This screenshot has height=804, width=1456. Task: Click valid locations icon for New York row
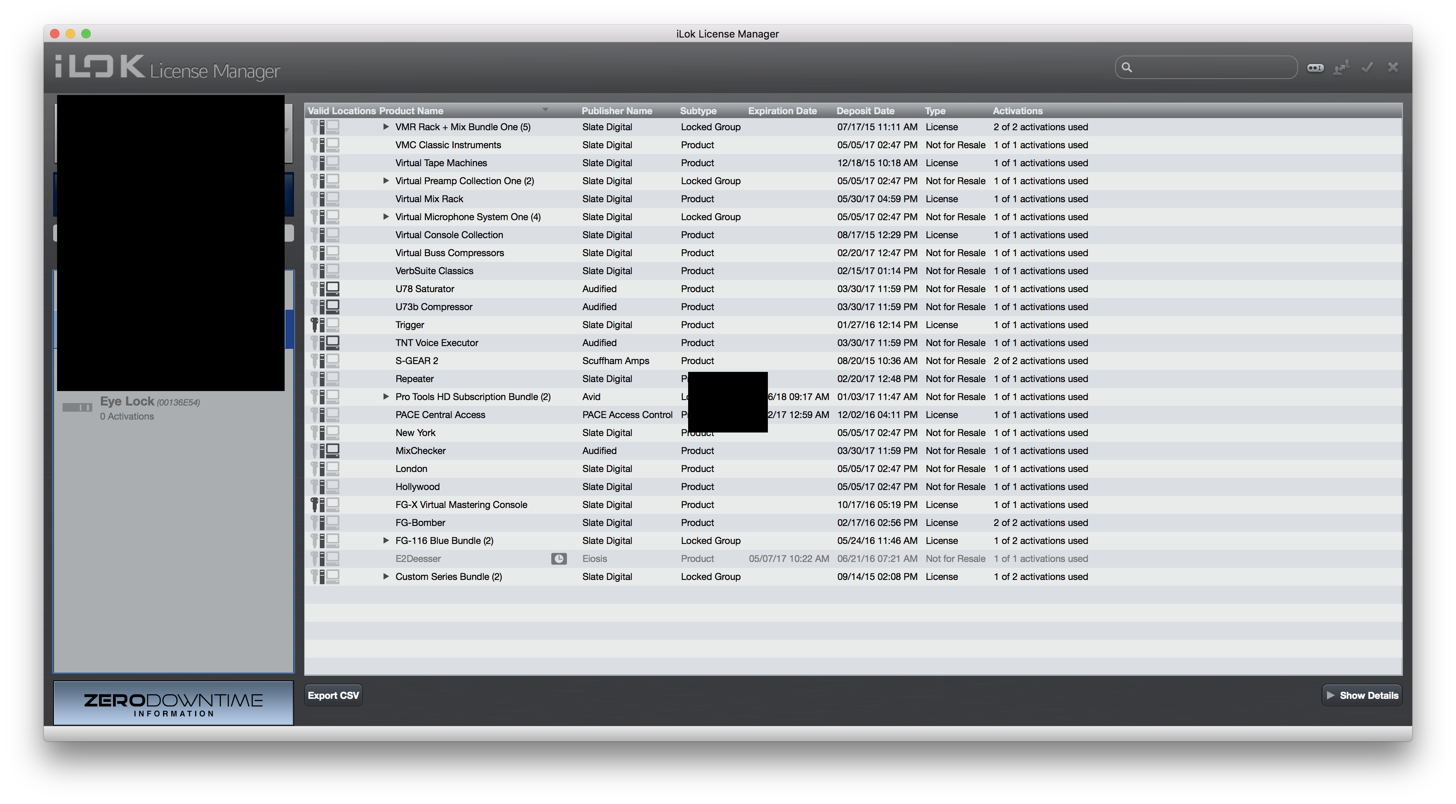(x=325, y=433)
